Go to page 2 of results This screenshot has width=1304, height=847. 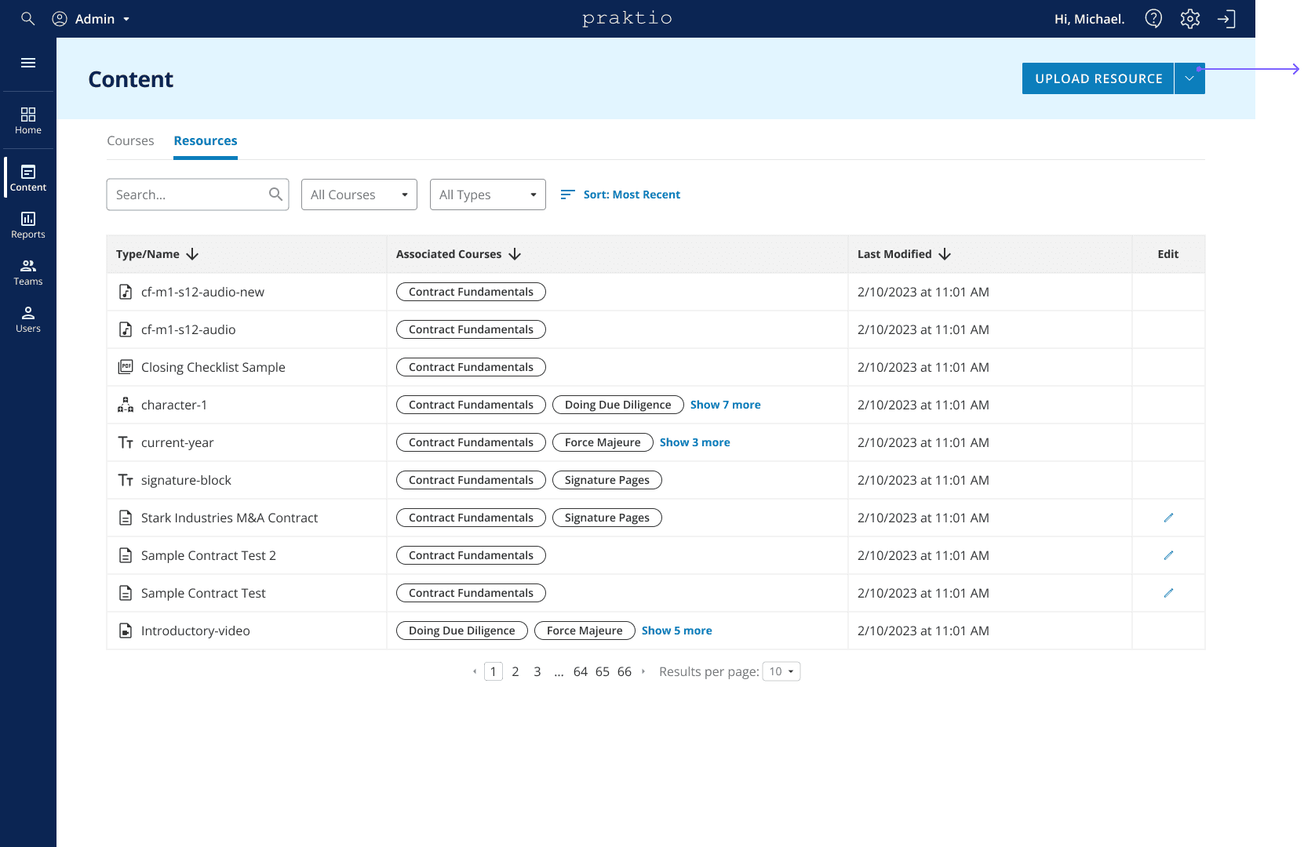[x=515, y=671]
